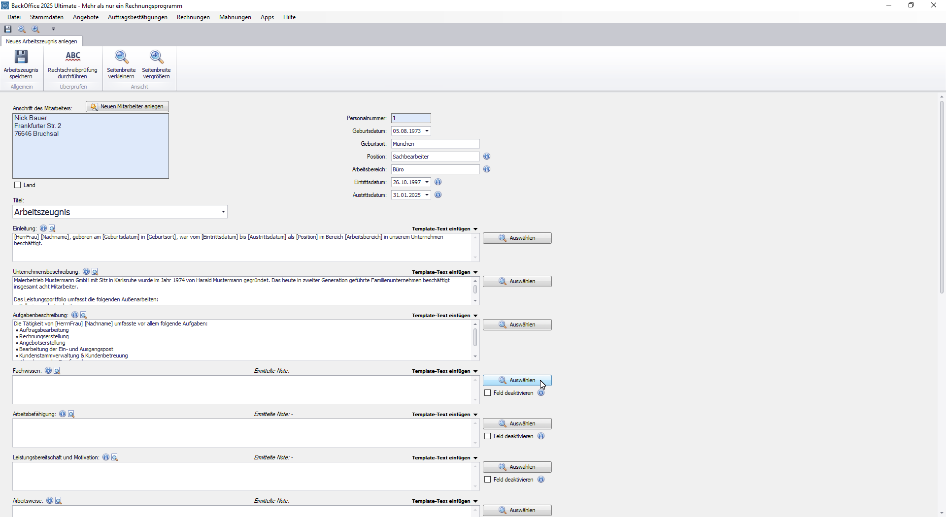Open the Titel Arbeitszeugnis combo box
Viewport: 946px width, 517px height.
pyautogui.click(x=223, y=212)
